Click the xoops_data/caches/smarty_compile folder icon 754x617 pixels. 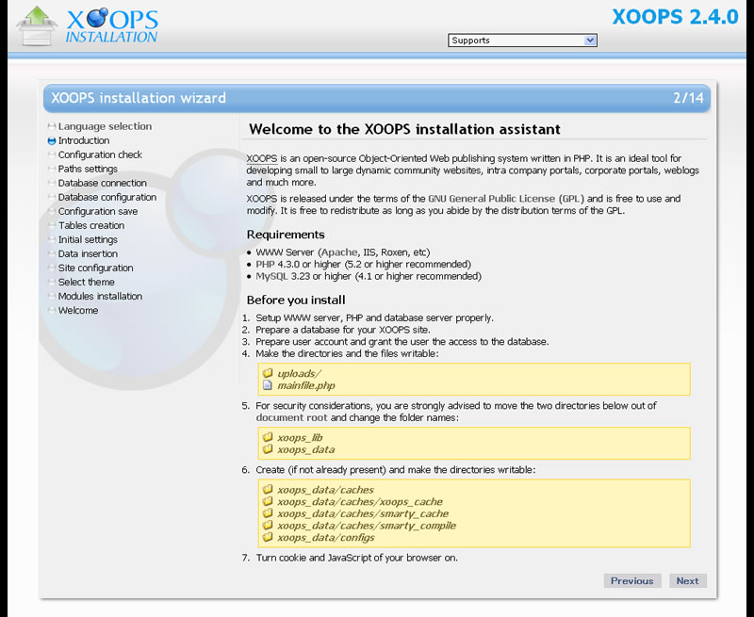268,526
